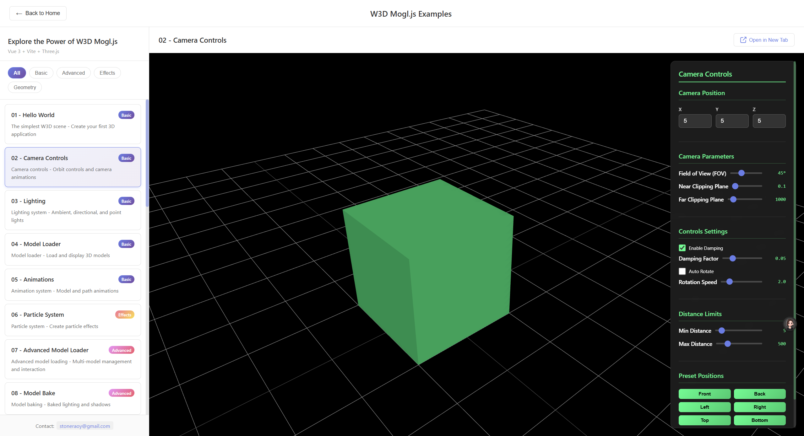Set camera to Front preset
This screenshot has height=436, width=804.
(704, 394)
